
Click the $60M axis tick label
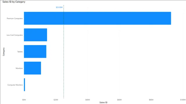tap(119, 100)
